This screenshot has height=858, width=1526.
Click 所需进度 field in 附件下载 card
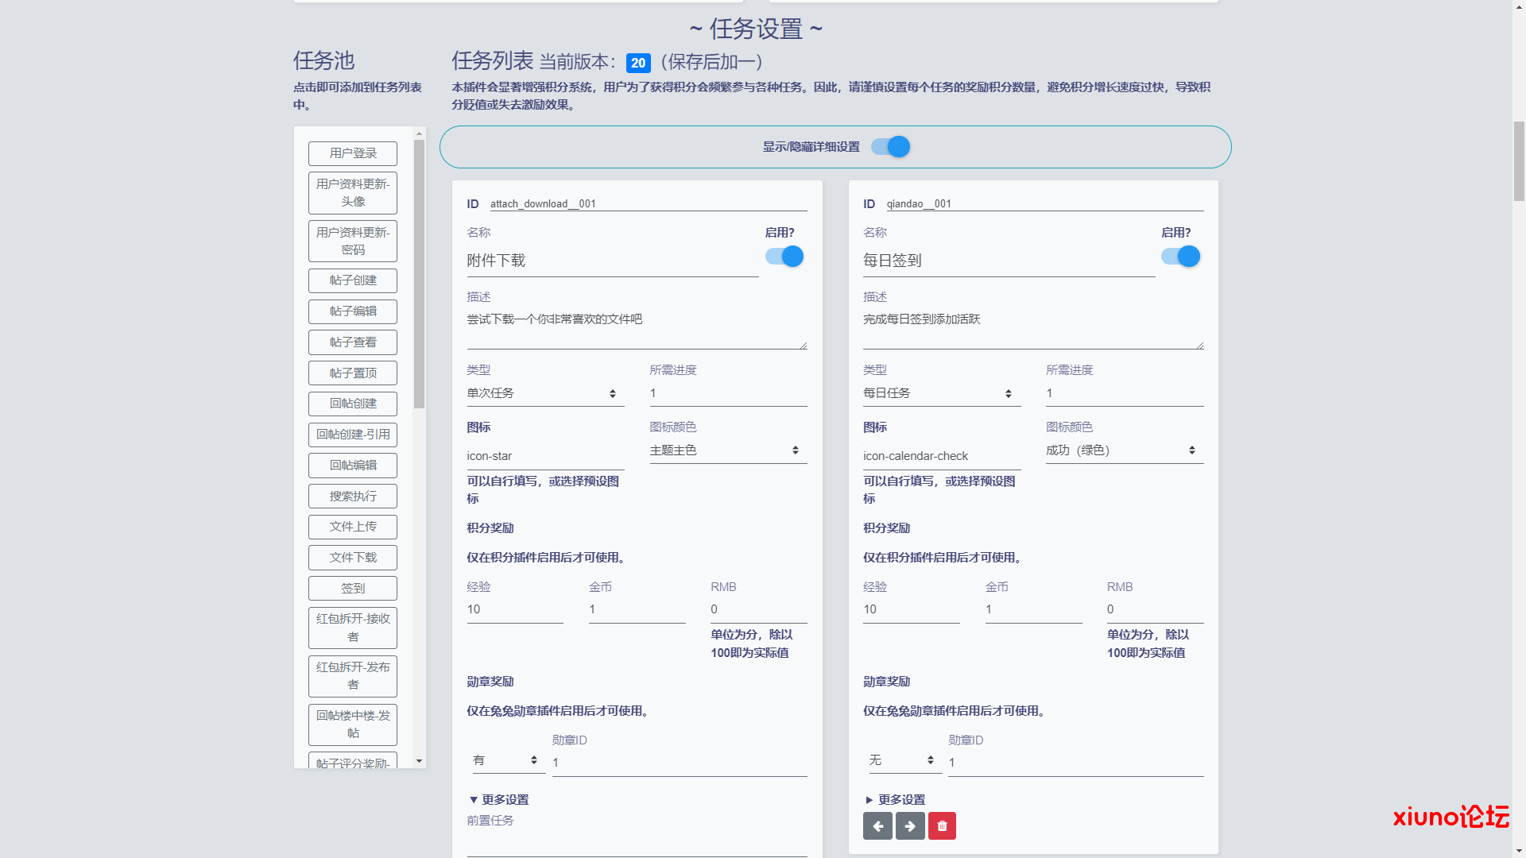click(x=728, y=393)
